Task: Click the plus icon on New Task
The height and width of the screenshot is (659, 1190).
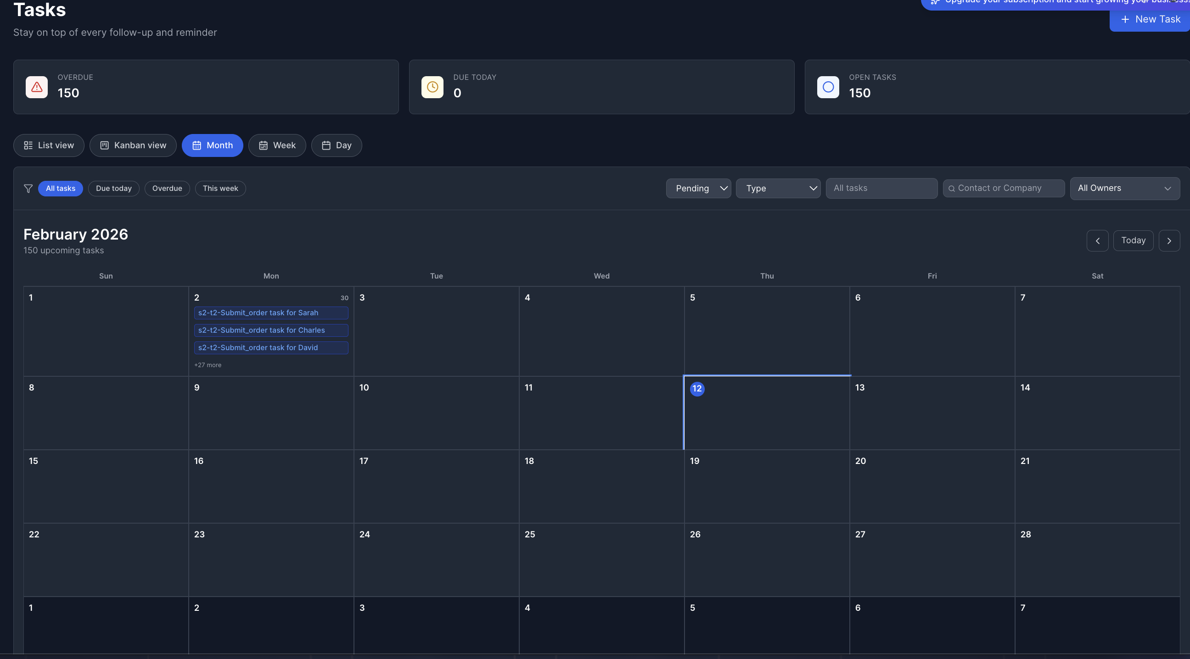Action: coord(1125,19)
